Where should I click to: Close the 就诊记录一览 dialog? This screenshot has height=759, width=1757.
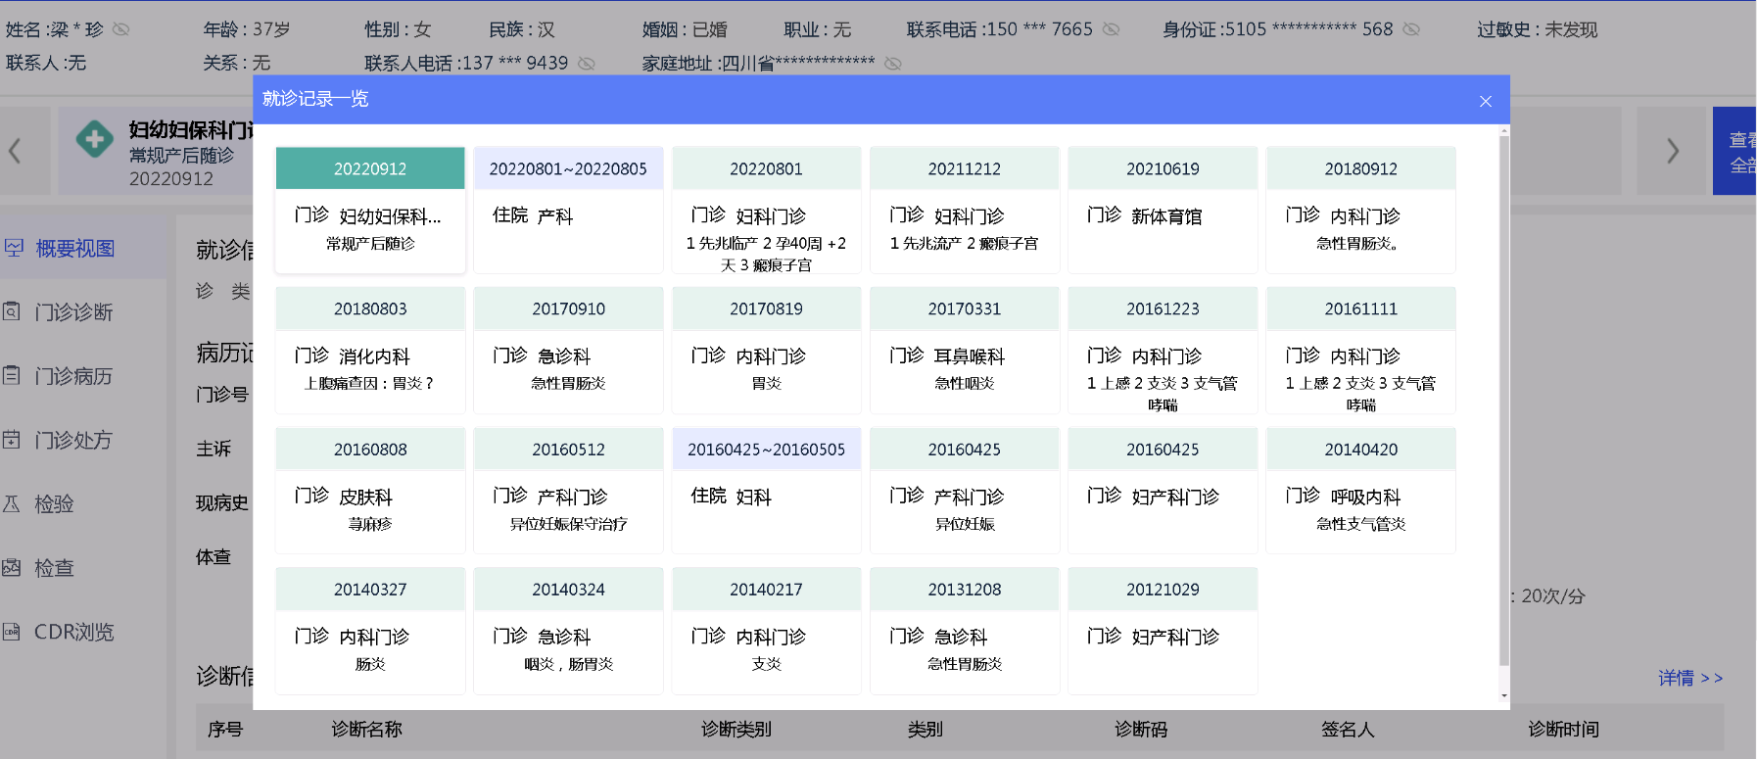point(1486,101)
